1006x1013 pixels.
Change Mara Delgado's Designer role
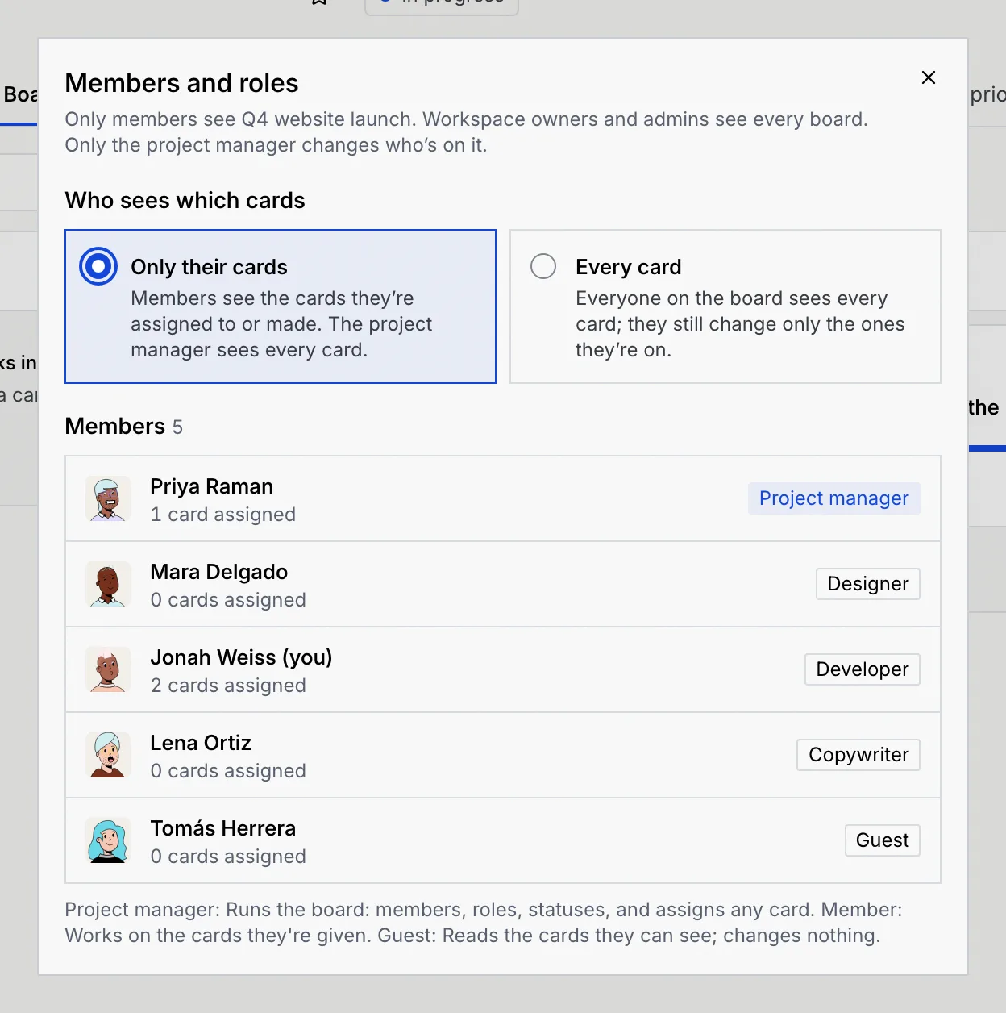(x=868, y=584)
